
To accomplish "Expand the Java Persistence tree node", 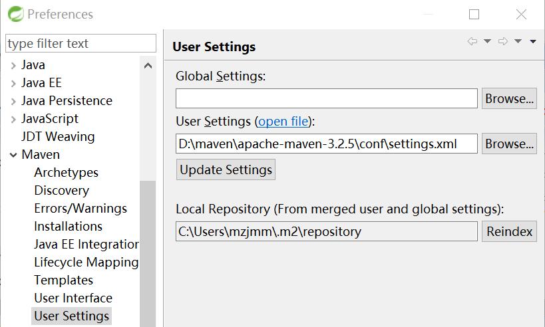I will pos(13,102).
